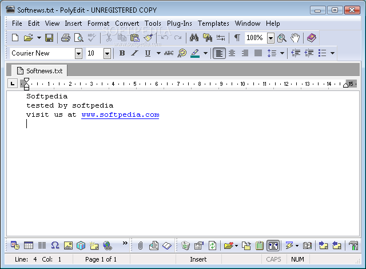Expand the line spacing dropdown arrow
Screen dimensions: 366x269
pyautogui.click(x=282, y=53)
